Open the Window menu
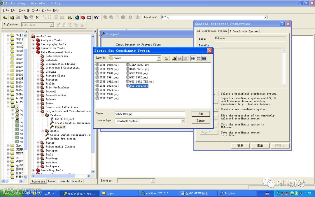The image size is (315, 197). (x=46, y=10)
